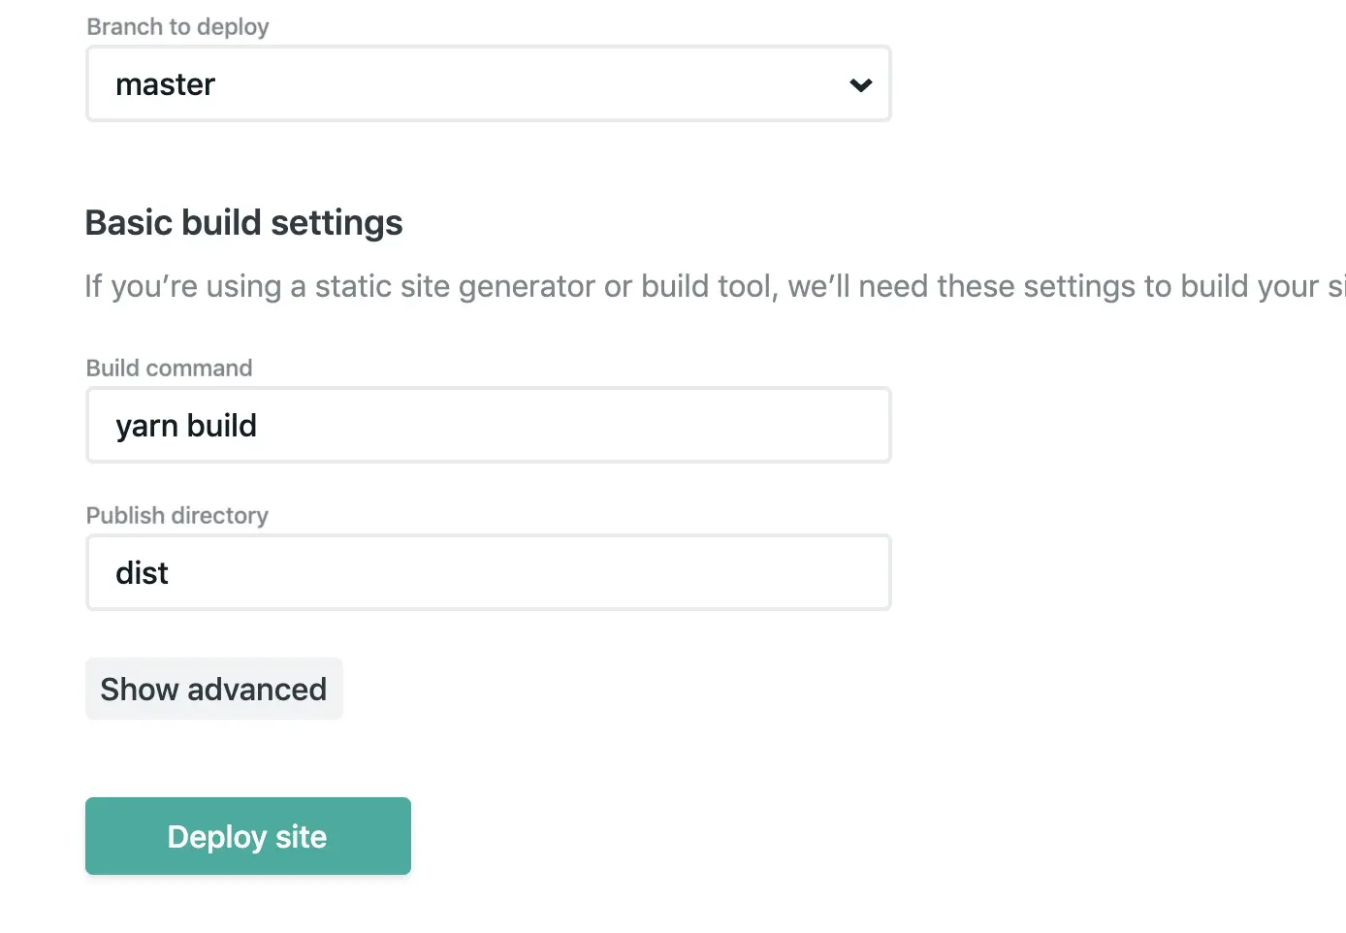This screenshot has height=933, width=1346.
Task: Click the Deploy site button
Action: [x=247, y=836]
